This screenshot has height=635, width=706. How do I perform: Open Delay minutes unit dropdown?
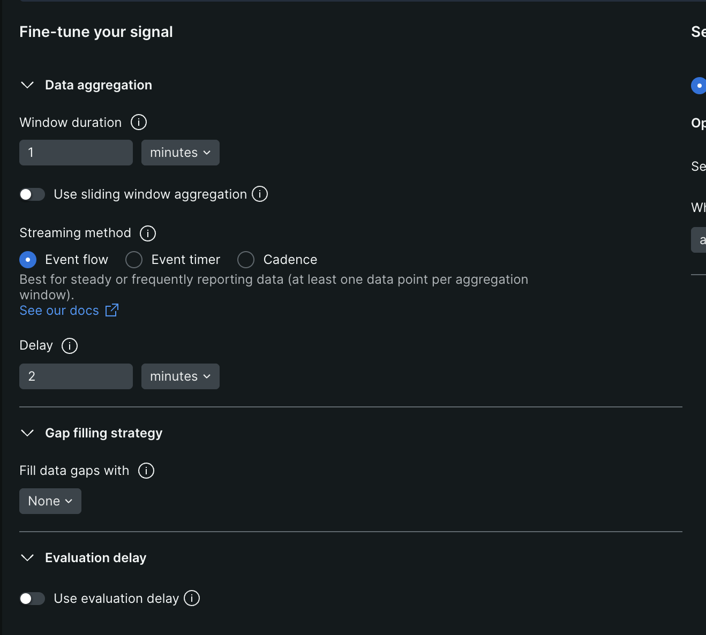pyautogui.click(x=181, y=376)
